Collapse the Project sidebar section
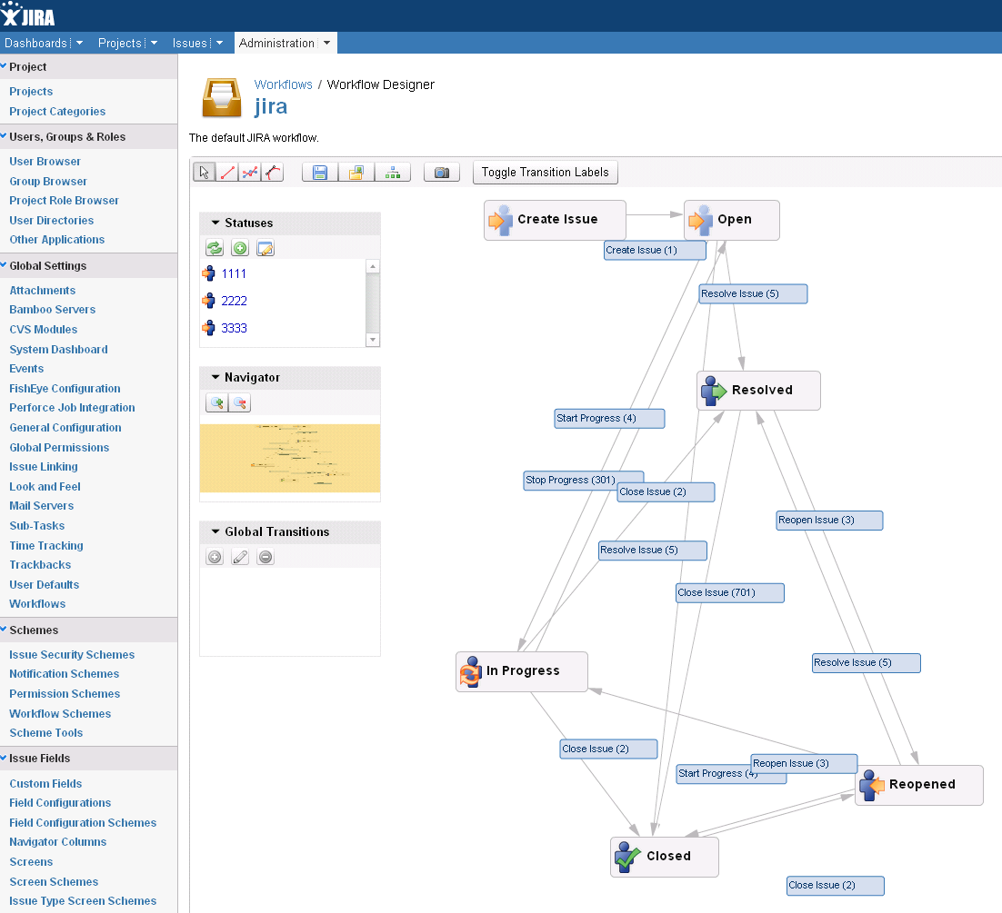This screenshot has height=913, width=1002. (x=4, y=65)
